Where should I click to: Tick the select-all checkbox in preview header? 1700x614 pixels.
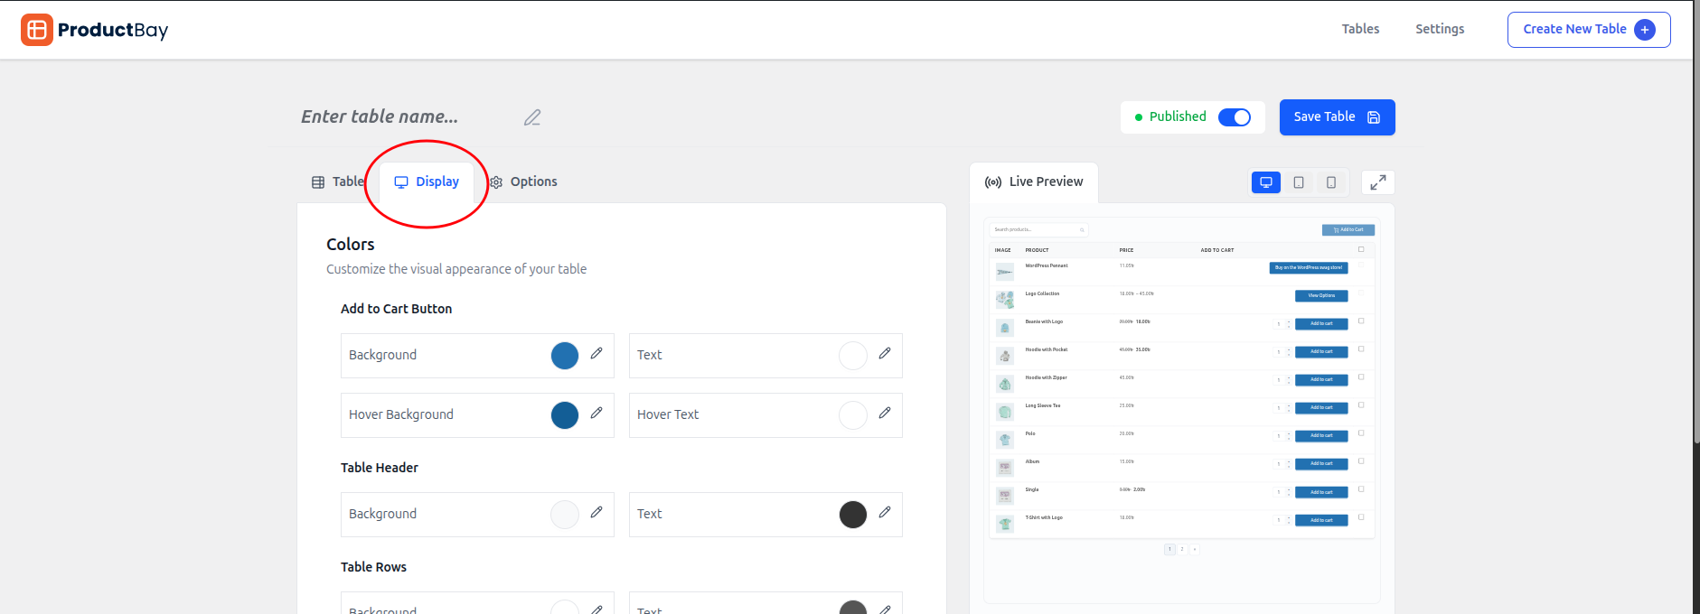tap(1361, 249)
